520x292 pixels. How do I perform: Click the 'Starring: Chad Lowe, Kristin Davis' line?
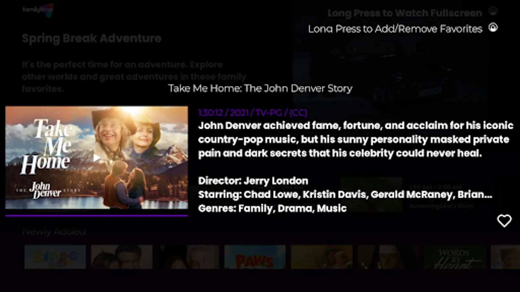click(345, 194)
